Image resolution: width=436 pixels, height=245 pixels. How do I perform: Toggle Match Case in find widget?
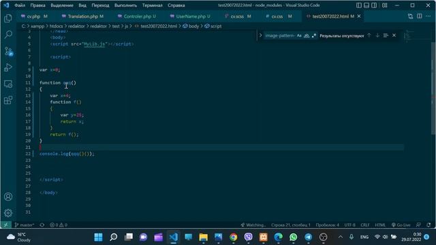[299, 35]
